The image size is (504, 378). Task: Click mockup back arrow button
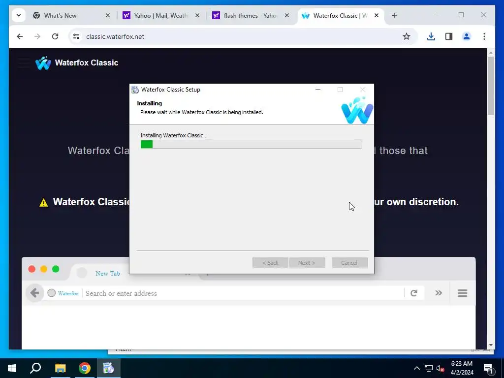pos(35,293)
